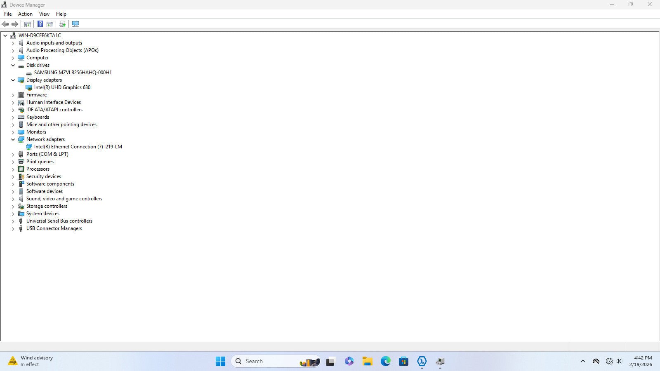Screen dimensions: 660x371
Task: Expand the Keyboards category arrow
Action: (x=13, y=117)
